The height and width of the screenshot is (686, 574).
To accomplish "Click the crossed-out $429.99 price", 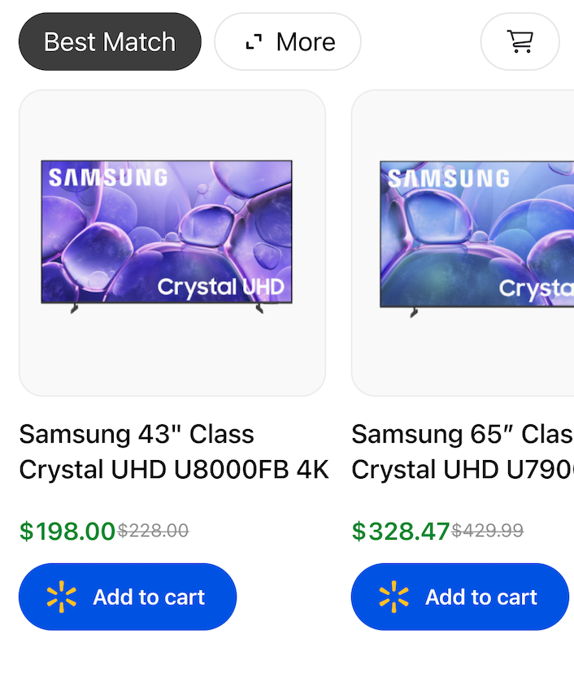I will (487, 532).
